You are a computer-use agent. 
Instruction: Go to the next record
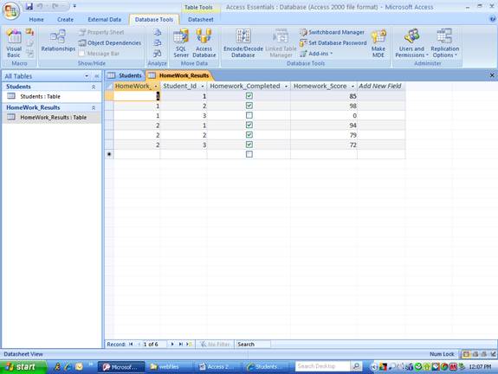(x=172, y=345)
